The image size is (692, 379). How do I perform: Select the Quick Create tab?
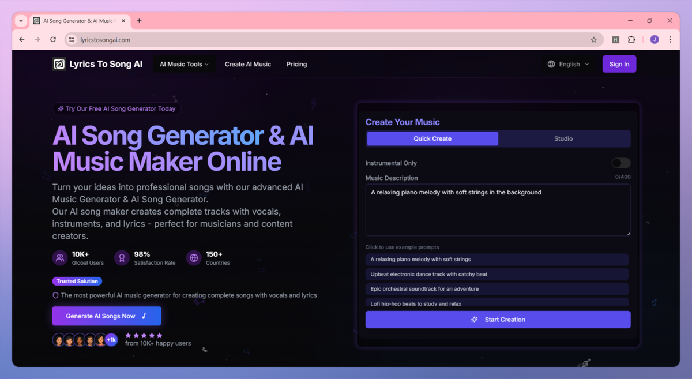pos(432,138)
